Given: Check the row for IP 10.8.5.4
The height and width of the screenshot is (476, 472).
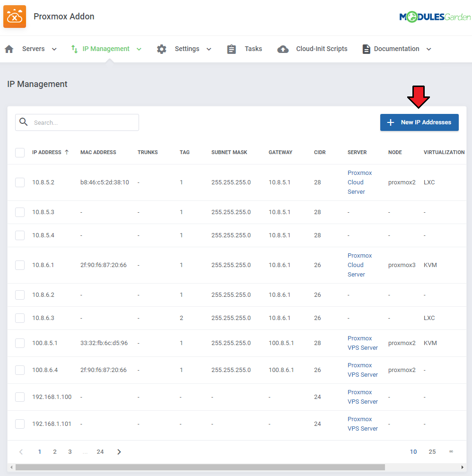Looking at the screenshot, I should pyautogui.click(x=20, y=235).
